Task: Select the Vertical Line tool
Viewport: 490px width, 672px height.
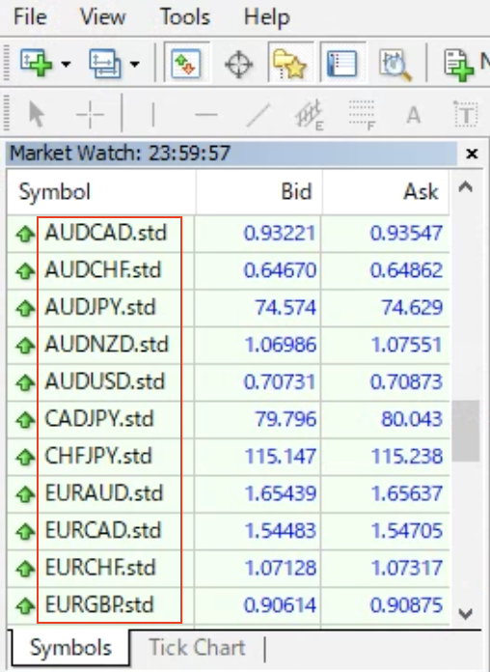Action: tap(153, 115)
